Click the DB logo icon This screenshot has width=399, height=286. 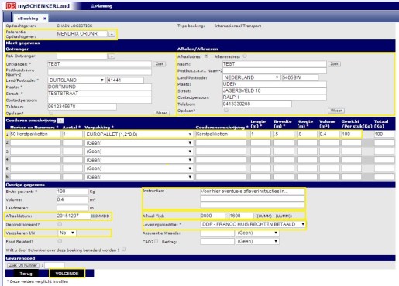tap(11, 5)
